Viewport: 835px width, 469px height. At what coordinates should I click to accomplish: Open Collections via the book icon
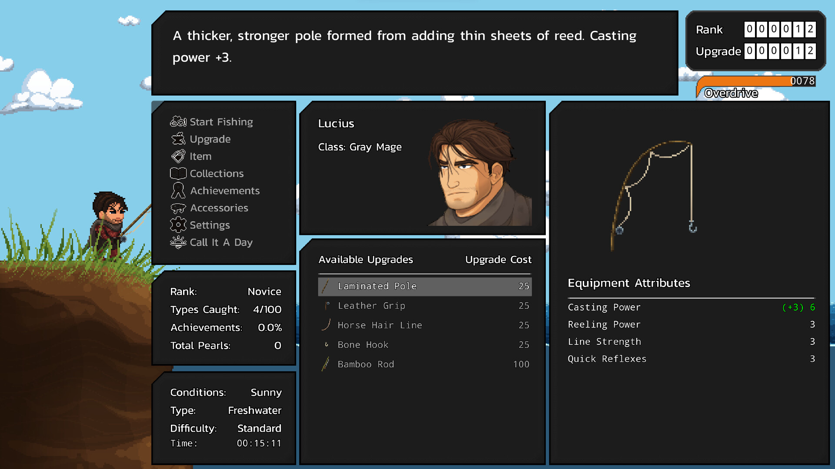(177, 173)
